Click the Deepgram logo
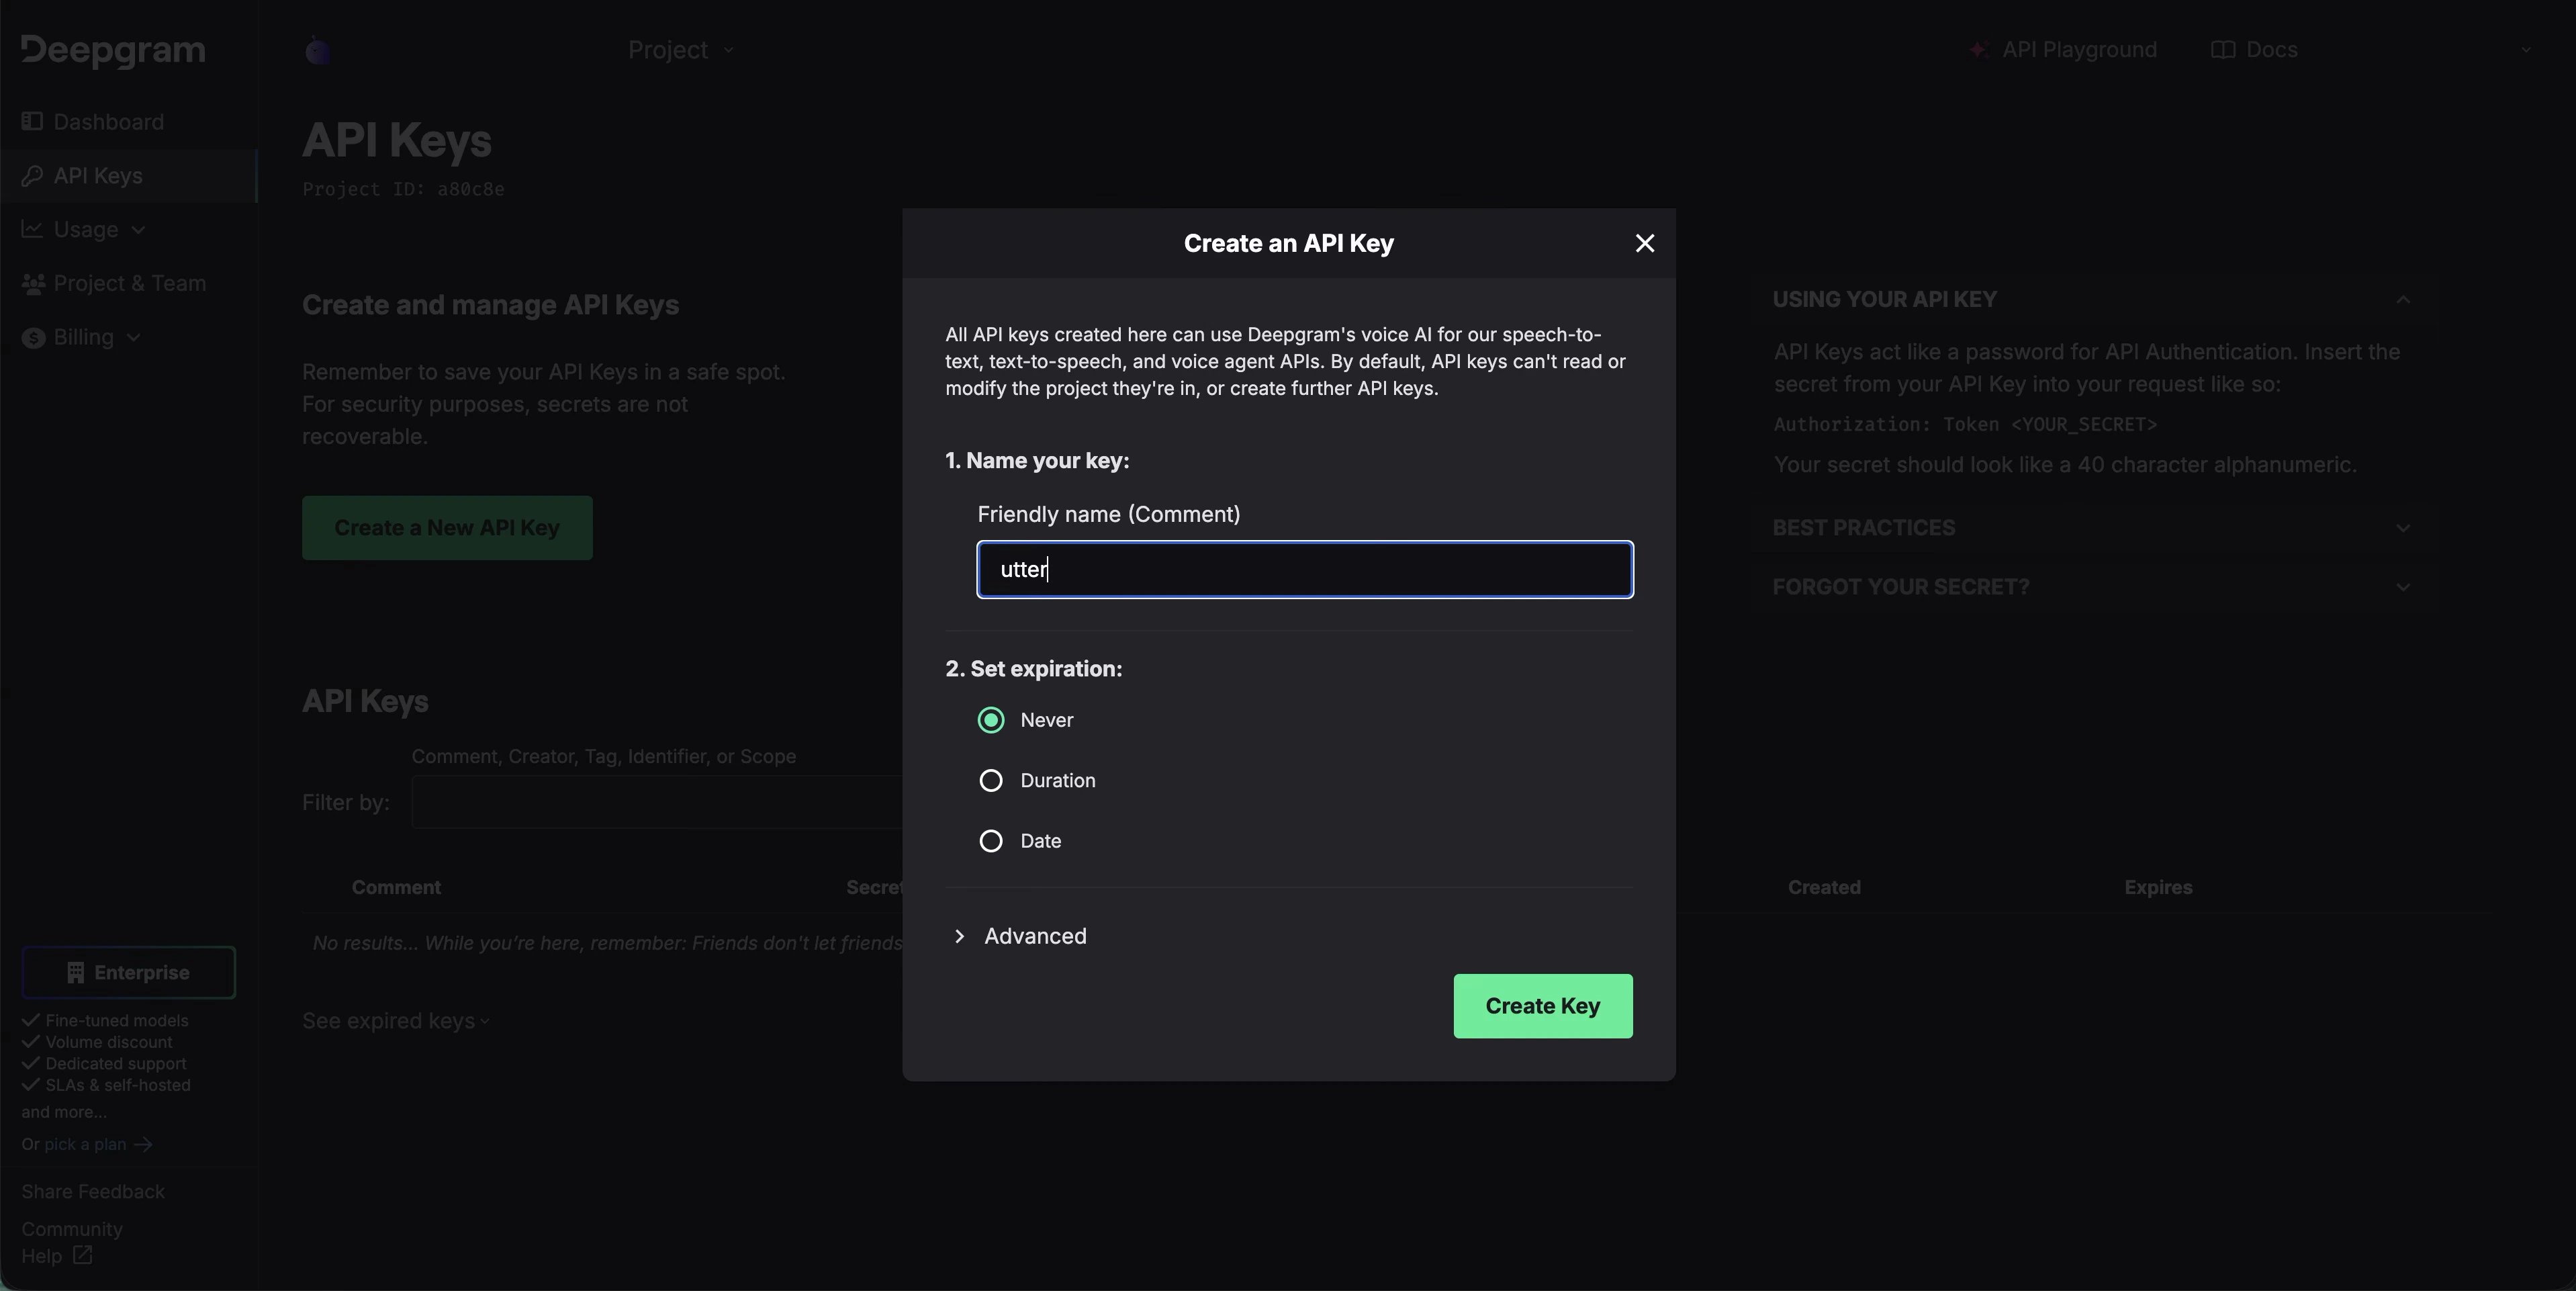This screenshot has height=1291, width=2576. point(112,49)
